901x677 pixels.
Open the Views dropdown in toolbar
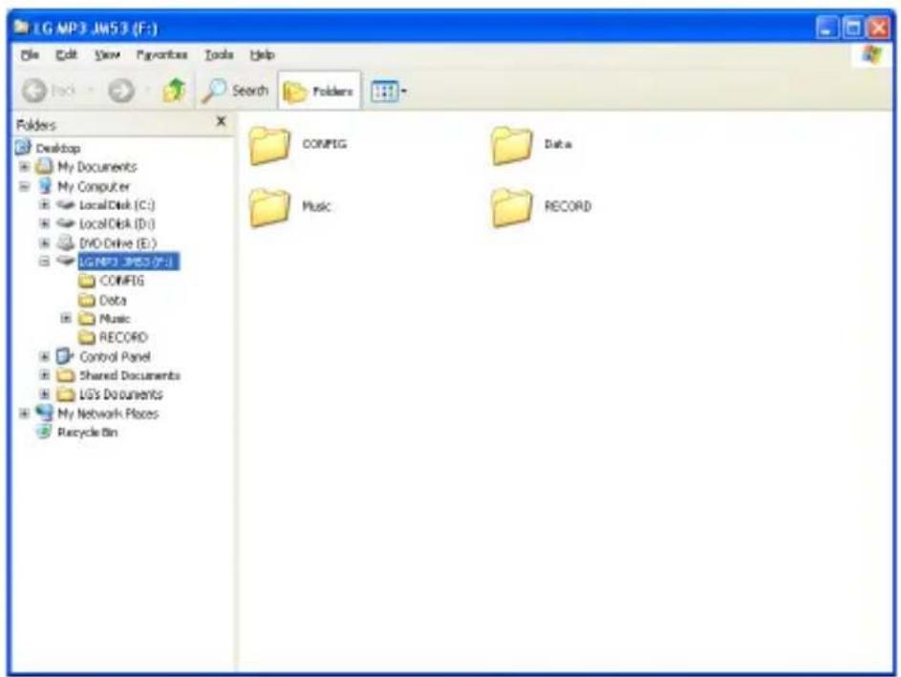(x=389, y=91)
